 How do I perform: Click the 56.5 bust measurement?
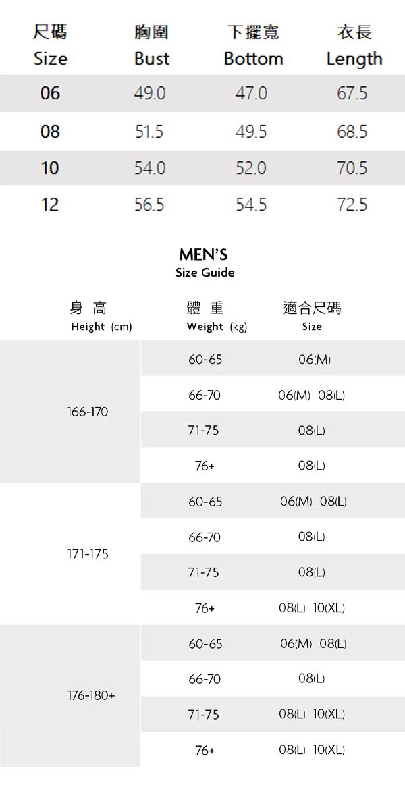(x=150, y=204)
